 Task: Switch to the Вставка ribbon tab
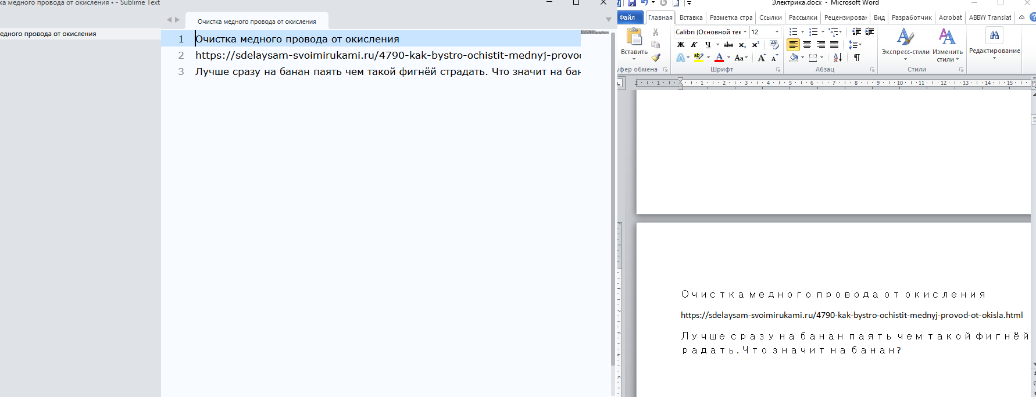pos(691,17)
